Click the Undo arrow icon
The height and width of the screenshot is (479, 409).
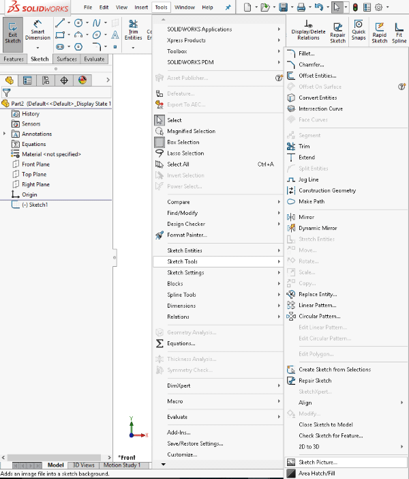click(x=318, y=7)
